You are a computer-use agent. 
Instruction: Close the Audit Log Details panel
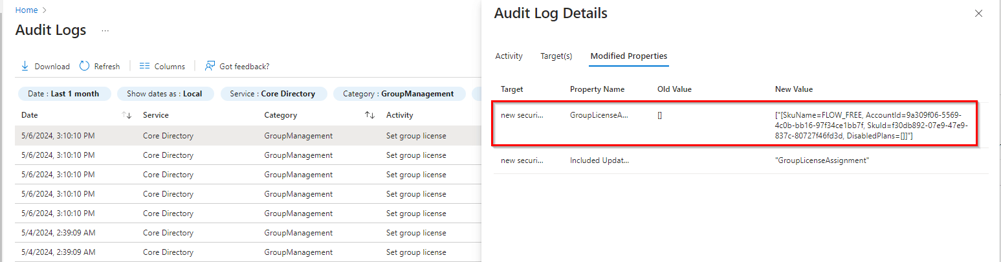[x=978, y=14]
